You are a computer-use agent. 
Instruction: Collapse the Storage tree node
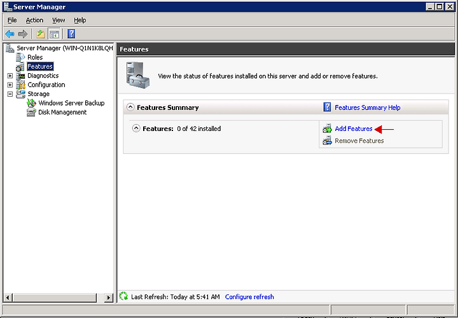pos(10,94)
